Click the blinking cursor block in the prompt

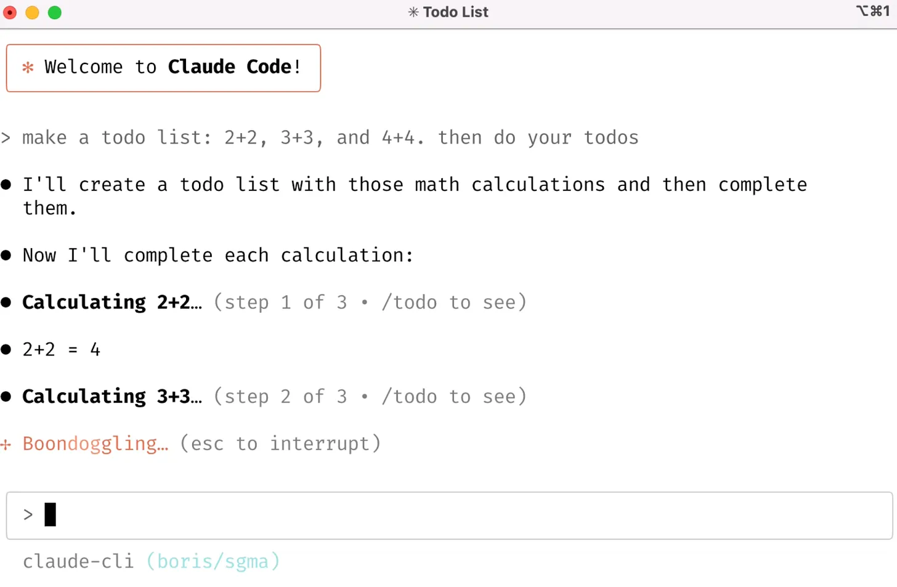[50, 515]
